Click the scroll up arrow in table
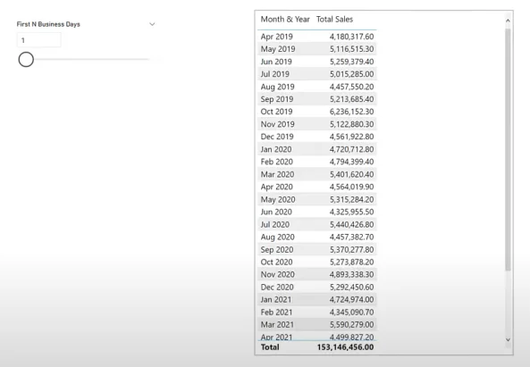The width and height of the screenshot is (530, 367). (508, 21)
